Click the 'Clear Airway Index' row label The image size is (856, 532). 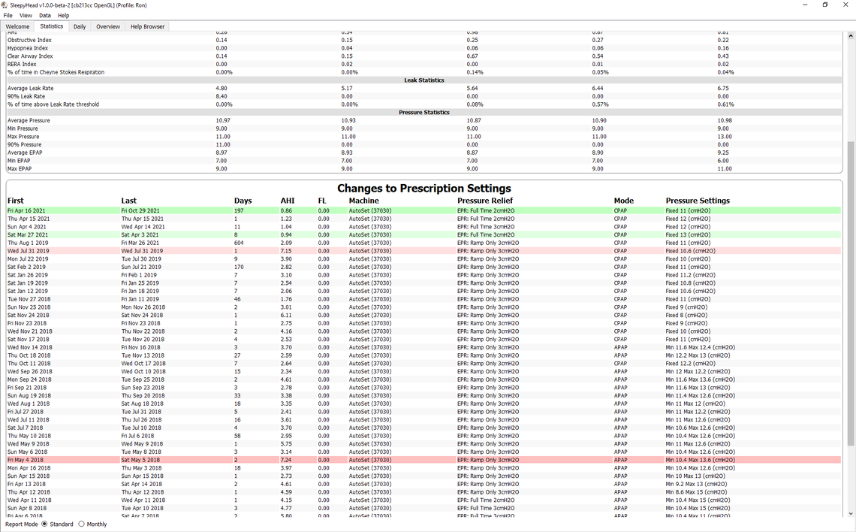30,56
